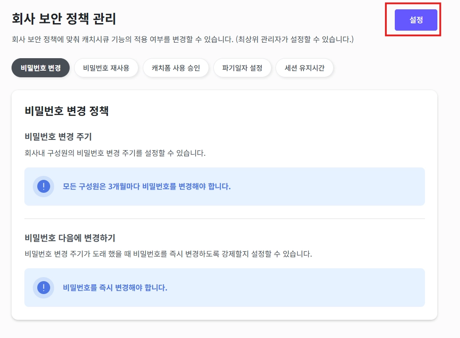Click the 모든 구성원은 3개월마다 notice text
Image resolution: width=460 pixels, height=338 pixels.
147,187
